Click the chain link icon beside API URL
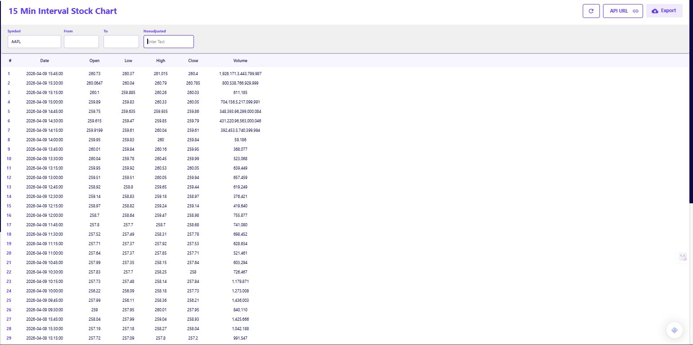This screenshot has height=345, width=693. (x=636, y=11)
